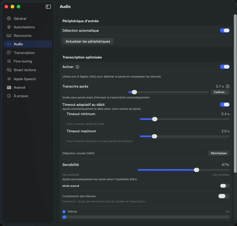
Task: Click the 2.0 s timeout maximum value
Action: (x=225, y=131)
